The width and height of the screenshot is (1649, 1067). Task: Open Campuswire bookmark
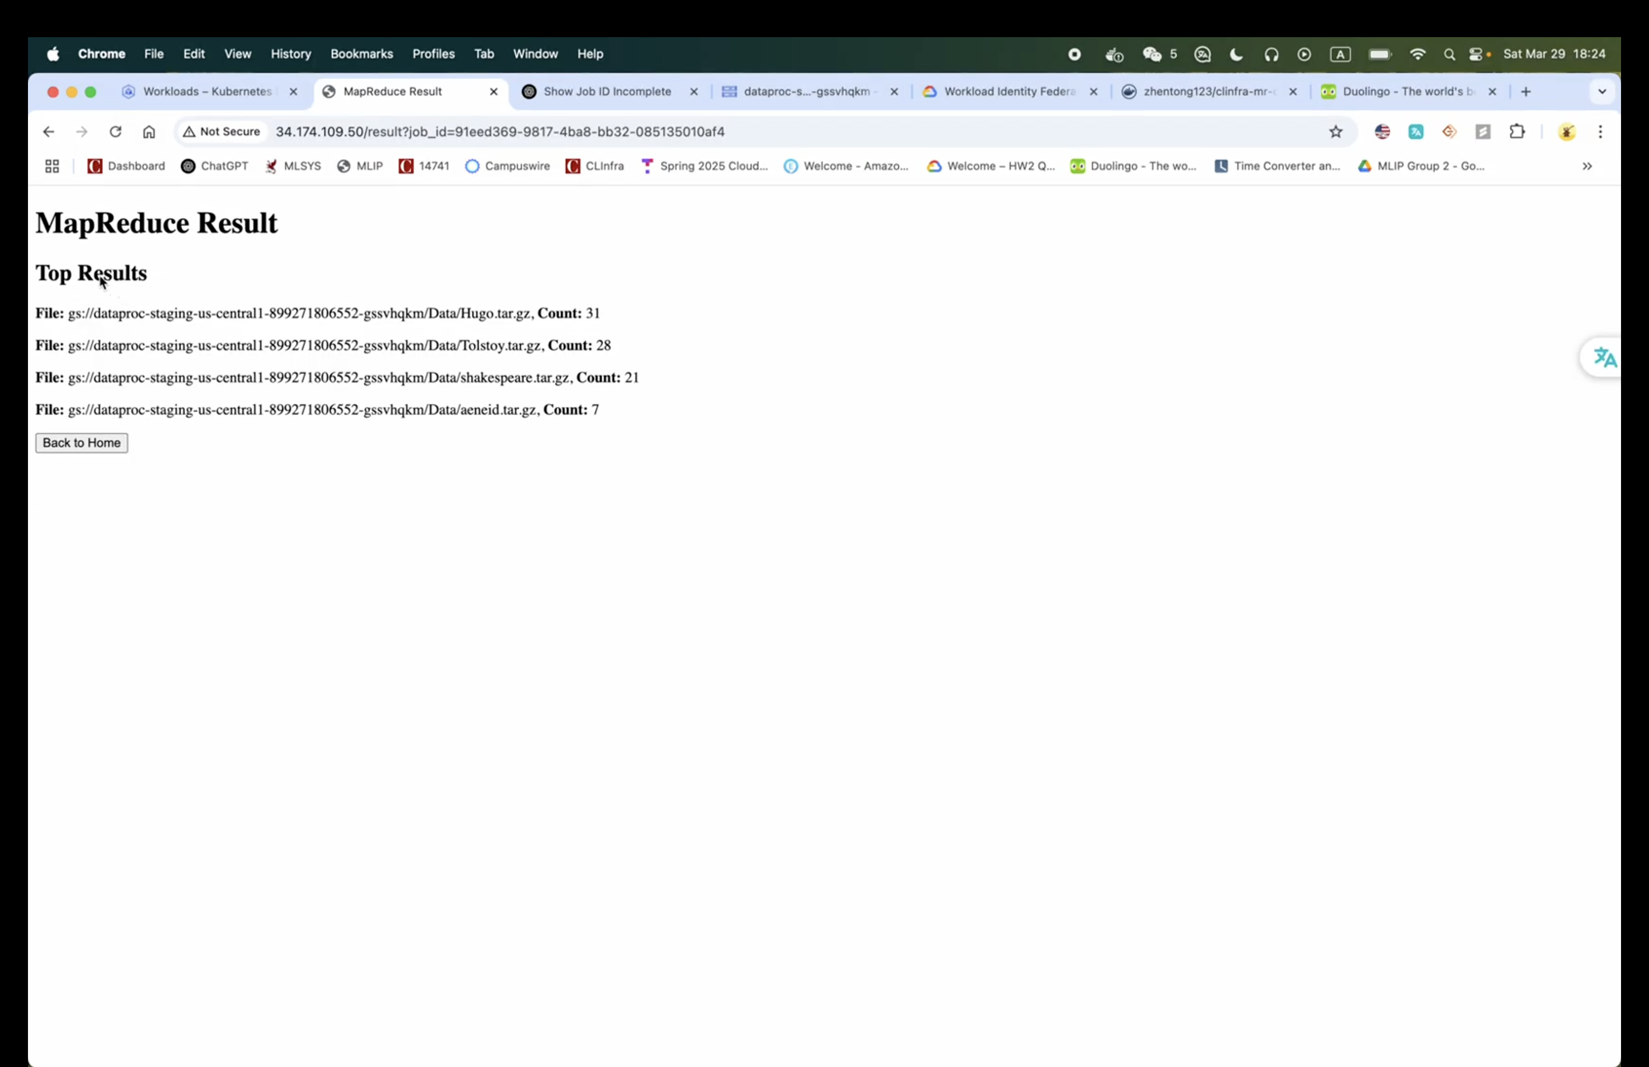[x=508, y=166]
